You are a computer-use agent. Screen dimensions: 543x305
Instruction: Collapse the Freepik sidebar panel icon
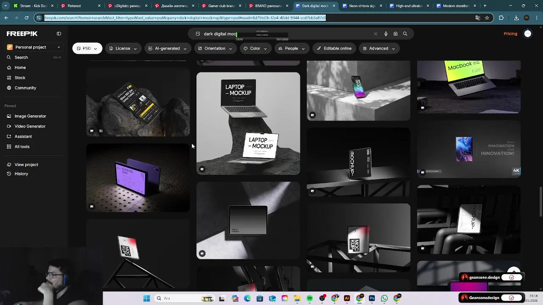(x=59, y=33)
